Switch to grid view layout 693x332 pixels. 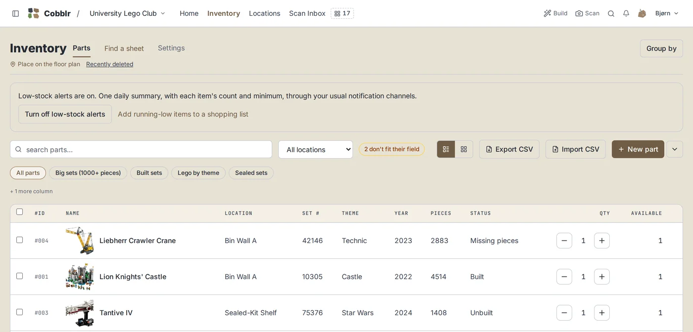coord(464,149)
